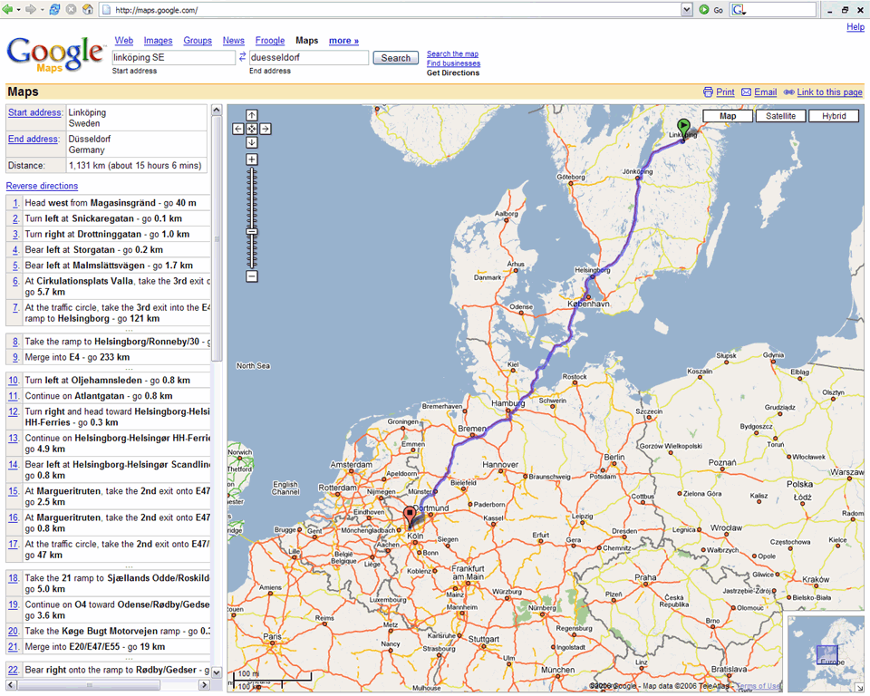Click Search the map link
Viewport: 870px width, 696px height.
(x=453, y=53)
